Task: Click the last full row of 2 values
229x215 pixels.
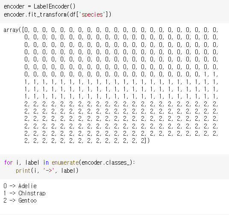Action: pyautogui.click(x=121, y=134)
